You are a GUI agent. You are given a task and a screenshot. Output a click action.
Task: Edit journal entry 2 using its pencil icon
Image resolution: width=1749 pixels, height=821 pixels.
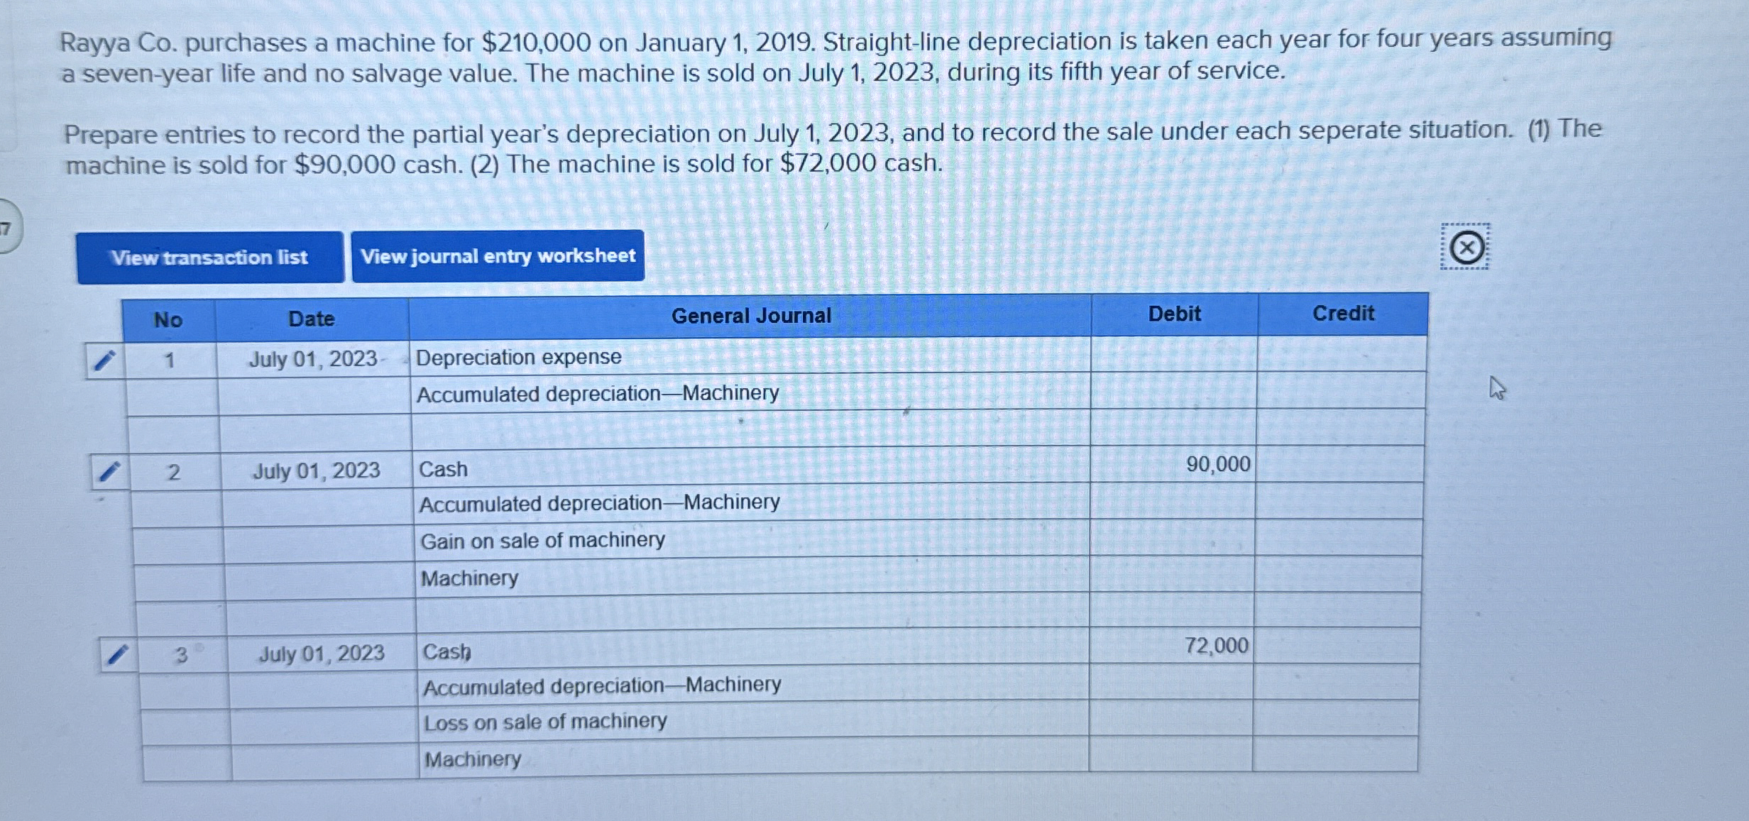pyautogui.click(x=110, y=471)
